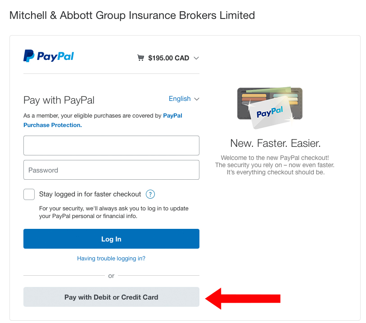Open Having trouble logging in link
The width and height of the screenshot is (366, 323).
click(111, 258)
